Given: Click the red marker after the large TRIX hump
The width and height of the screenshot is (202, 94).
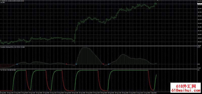Looking at the screenshot, I should tap(103, 64).
